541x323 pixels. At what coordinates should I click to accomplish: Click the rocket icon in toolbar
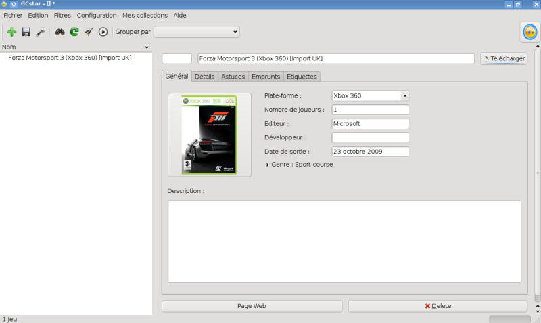(89, 32)
